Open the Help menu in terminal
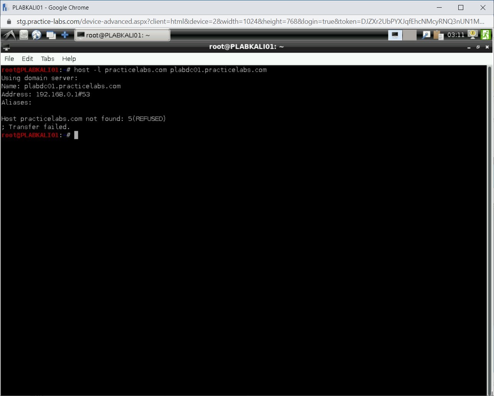Image resolution: width=494 pixels, height=396 pixels. [69, 59]
